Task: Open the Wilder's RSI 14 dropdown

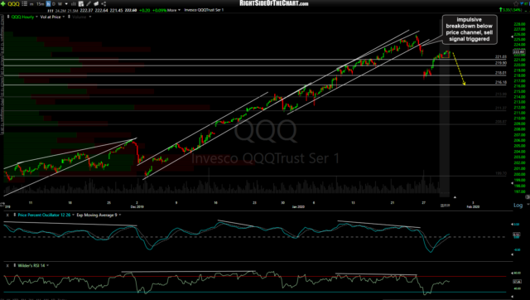Action: [48, 266]
